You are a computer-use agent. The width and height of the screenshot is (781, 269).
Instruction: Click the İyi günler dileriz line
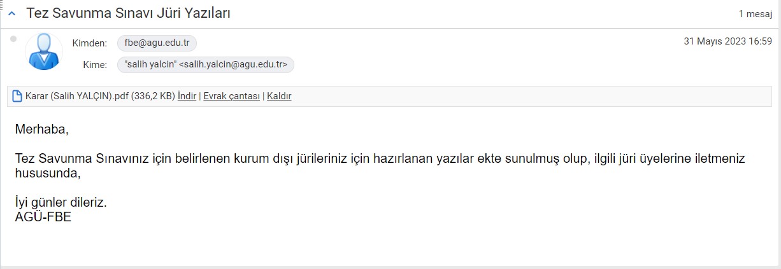point(61,203)
